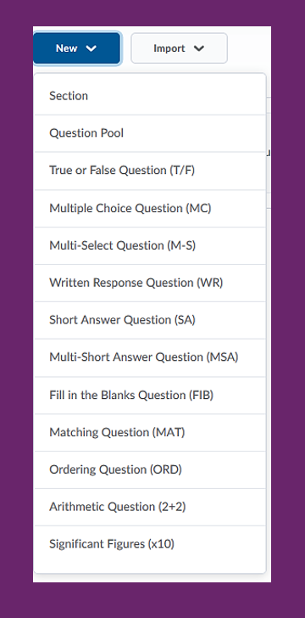Pick Short Answer Question (SA)
Image resolution: width=305 pixels, height=618 pixels.
(x=150, y=320)
